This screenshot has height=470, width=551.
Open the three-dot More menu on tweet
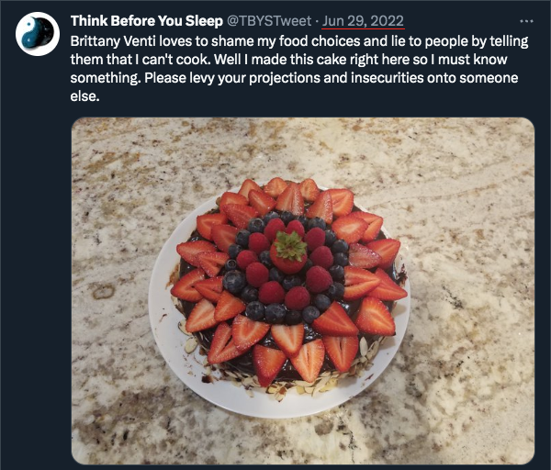tap(526, 20)
